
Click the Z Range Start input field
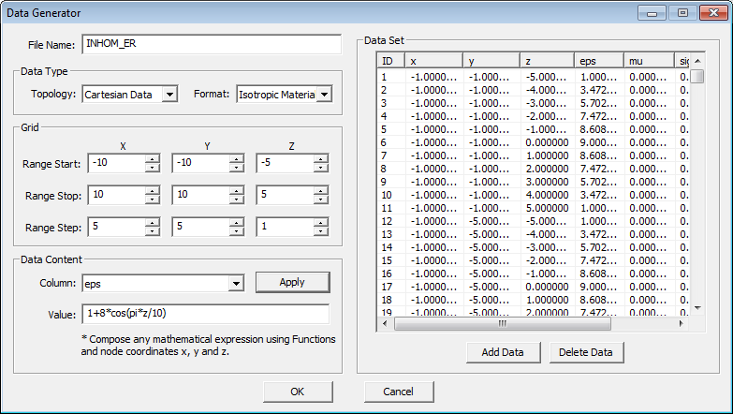(285, 164)
